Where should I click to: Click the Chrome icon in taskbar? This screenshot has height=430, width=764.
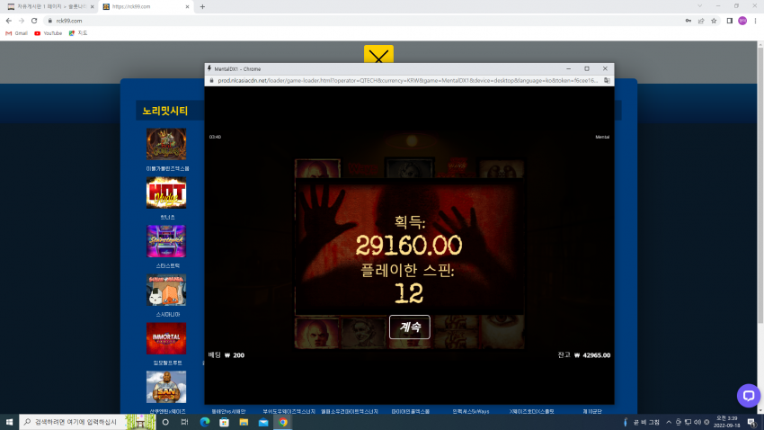282,422
